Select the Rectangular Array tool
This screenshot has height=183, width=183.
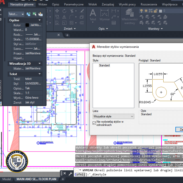click(72, 23)
